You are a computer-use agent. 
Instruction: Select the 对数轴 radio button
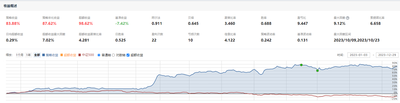[x=113, y=55]
